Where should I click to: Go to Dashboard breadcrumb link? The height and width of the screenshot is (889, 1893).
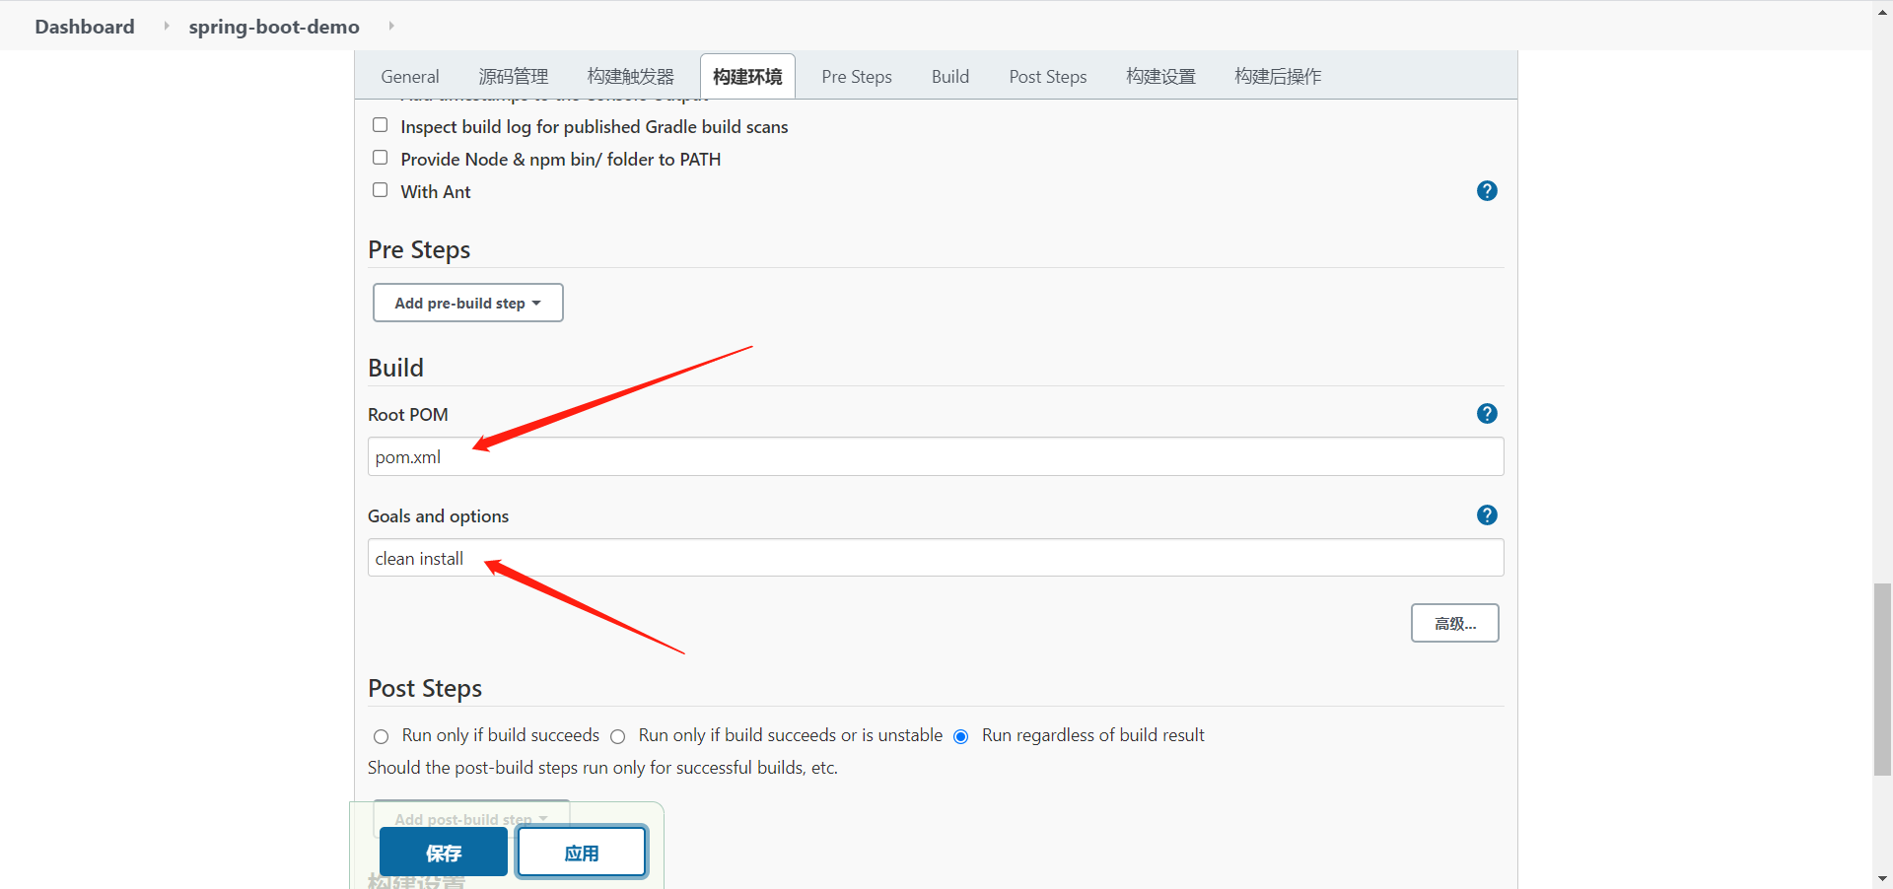coord(85,27)
